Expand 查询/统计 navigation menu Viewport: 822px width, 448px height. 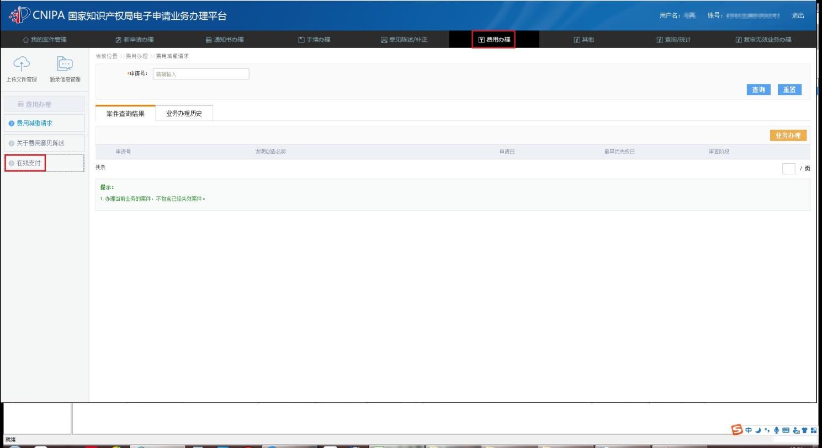pyautogui.click(x=674, y=40)
